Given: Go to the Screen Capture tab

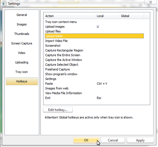Looking at the screenshot, I should pos(22,43).
